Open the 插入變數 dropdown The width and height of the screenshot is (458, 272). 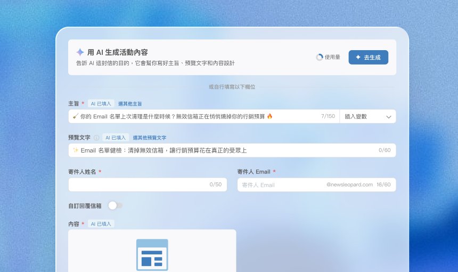368,116
